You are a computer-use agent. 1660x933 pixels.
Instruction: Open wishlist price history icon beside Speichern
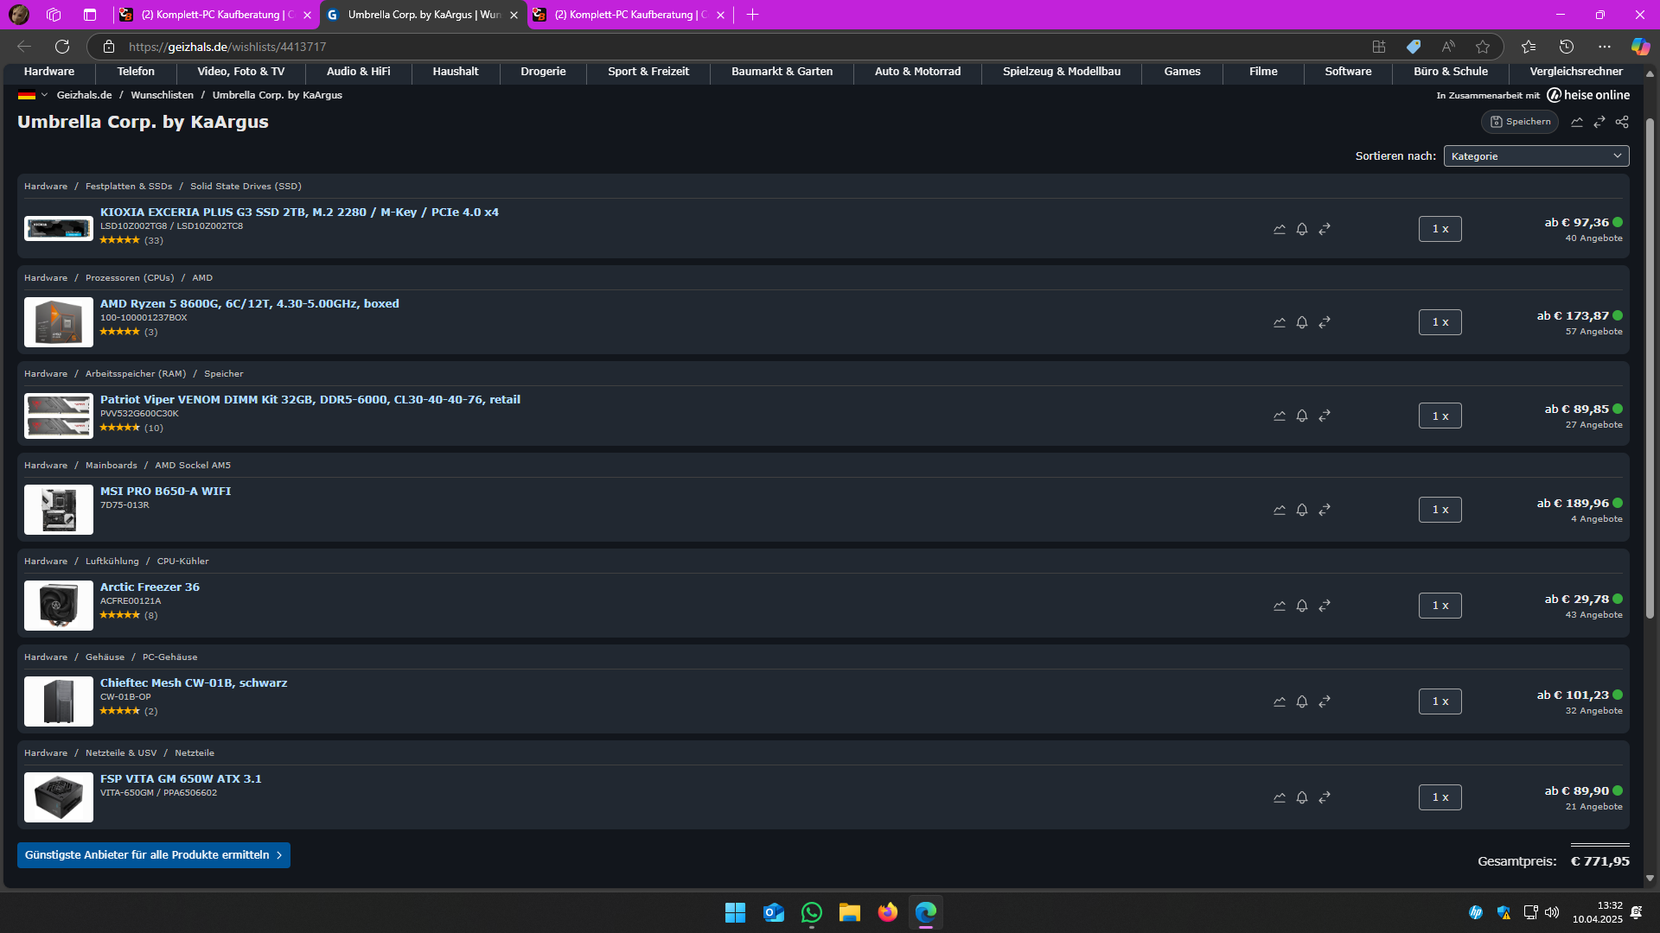click(1577, 122)
